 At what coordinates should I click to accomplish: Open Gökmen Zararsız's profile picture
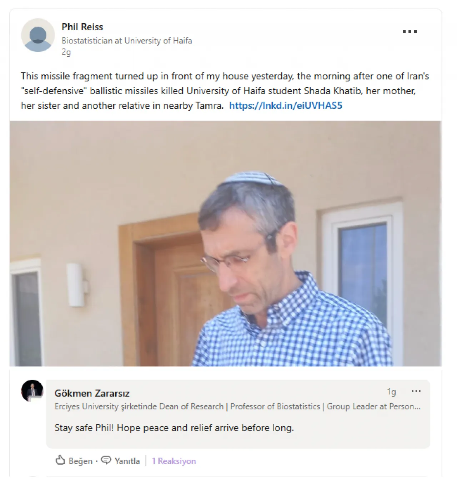(32, 391)
